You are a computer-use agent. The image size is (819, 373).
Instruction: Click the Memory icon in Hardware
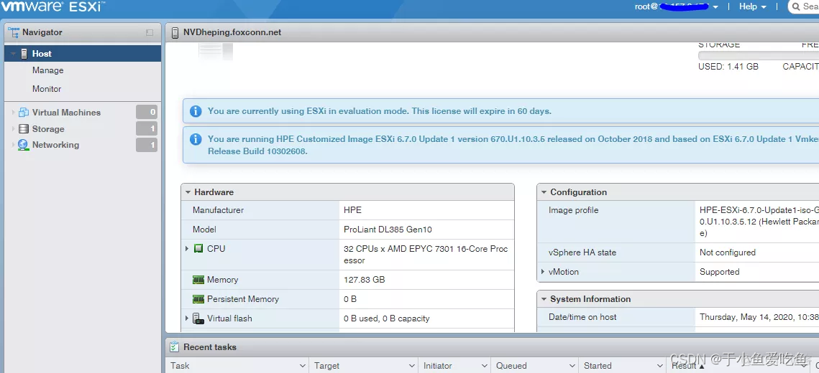pos(198,280)
